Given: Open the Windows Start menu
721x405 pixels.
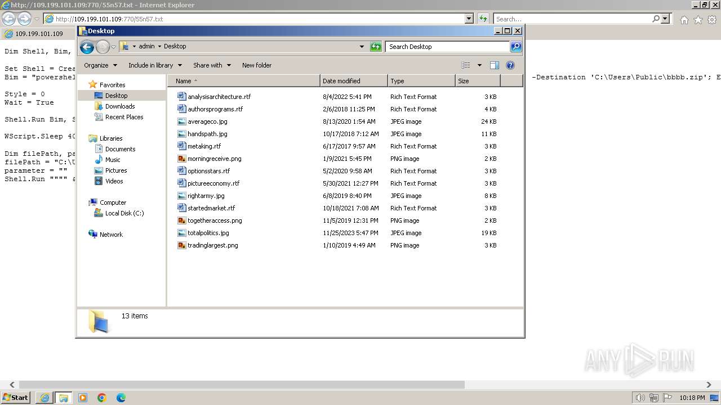Looking at the screenshot, I should tap(16, 397).
